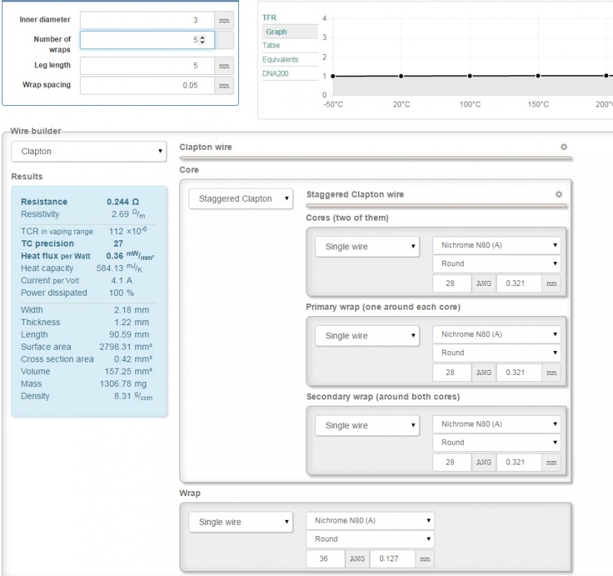Click the Power dissipated value 100 %
Viewport: 613px width, 576px height.
[121, 293]
